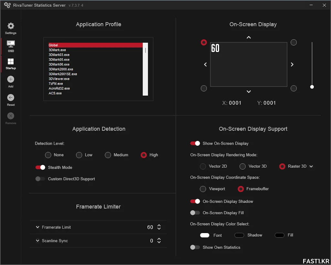Click the OSD zoom slider handle
Image resolution: width=331 pixels, height=265 pixels.
(312, 87)
